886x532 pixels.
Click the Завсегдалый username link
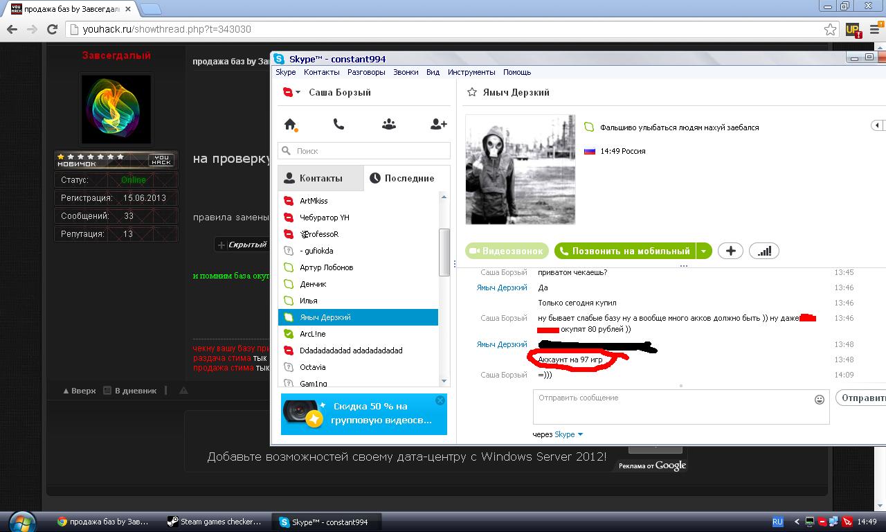(x=116, y=55)
